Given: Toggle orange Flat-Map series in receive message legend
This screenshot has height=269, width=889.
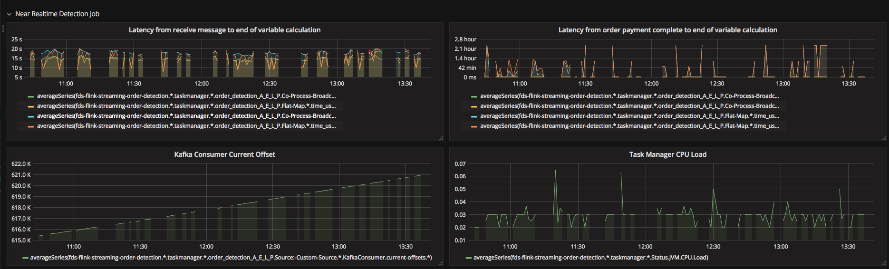Looking at the screenshot, I should pos(186,126).
